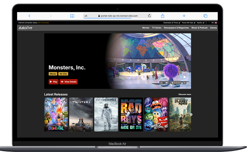Screen dimensions: 249x152
Task: Open the Safari bookmarks book icon
Action: click(72, 16)
